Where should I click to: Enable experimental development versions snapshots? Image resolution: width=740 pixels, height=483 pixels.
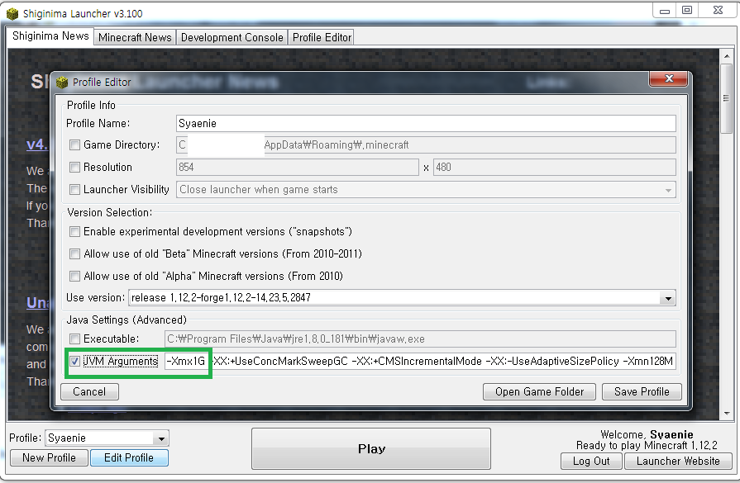coord(74,231)
